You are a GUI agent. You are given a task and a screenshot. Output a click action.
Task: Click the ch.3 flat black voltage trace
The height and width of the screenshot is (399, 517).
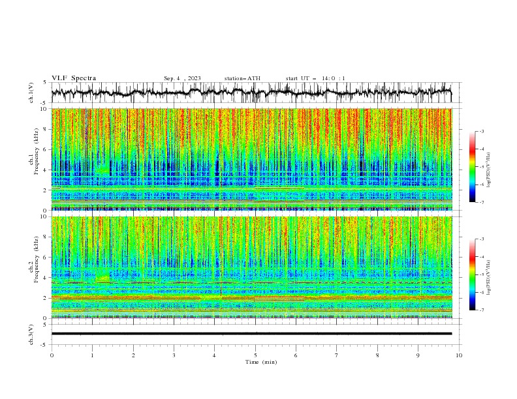251,334
